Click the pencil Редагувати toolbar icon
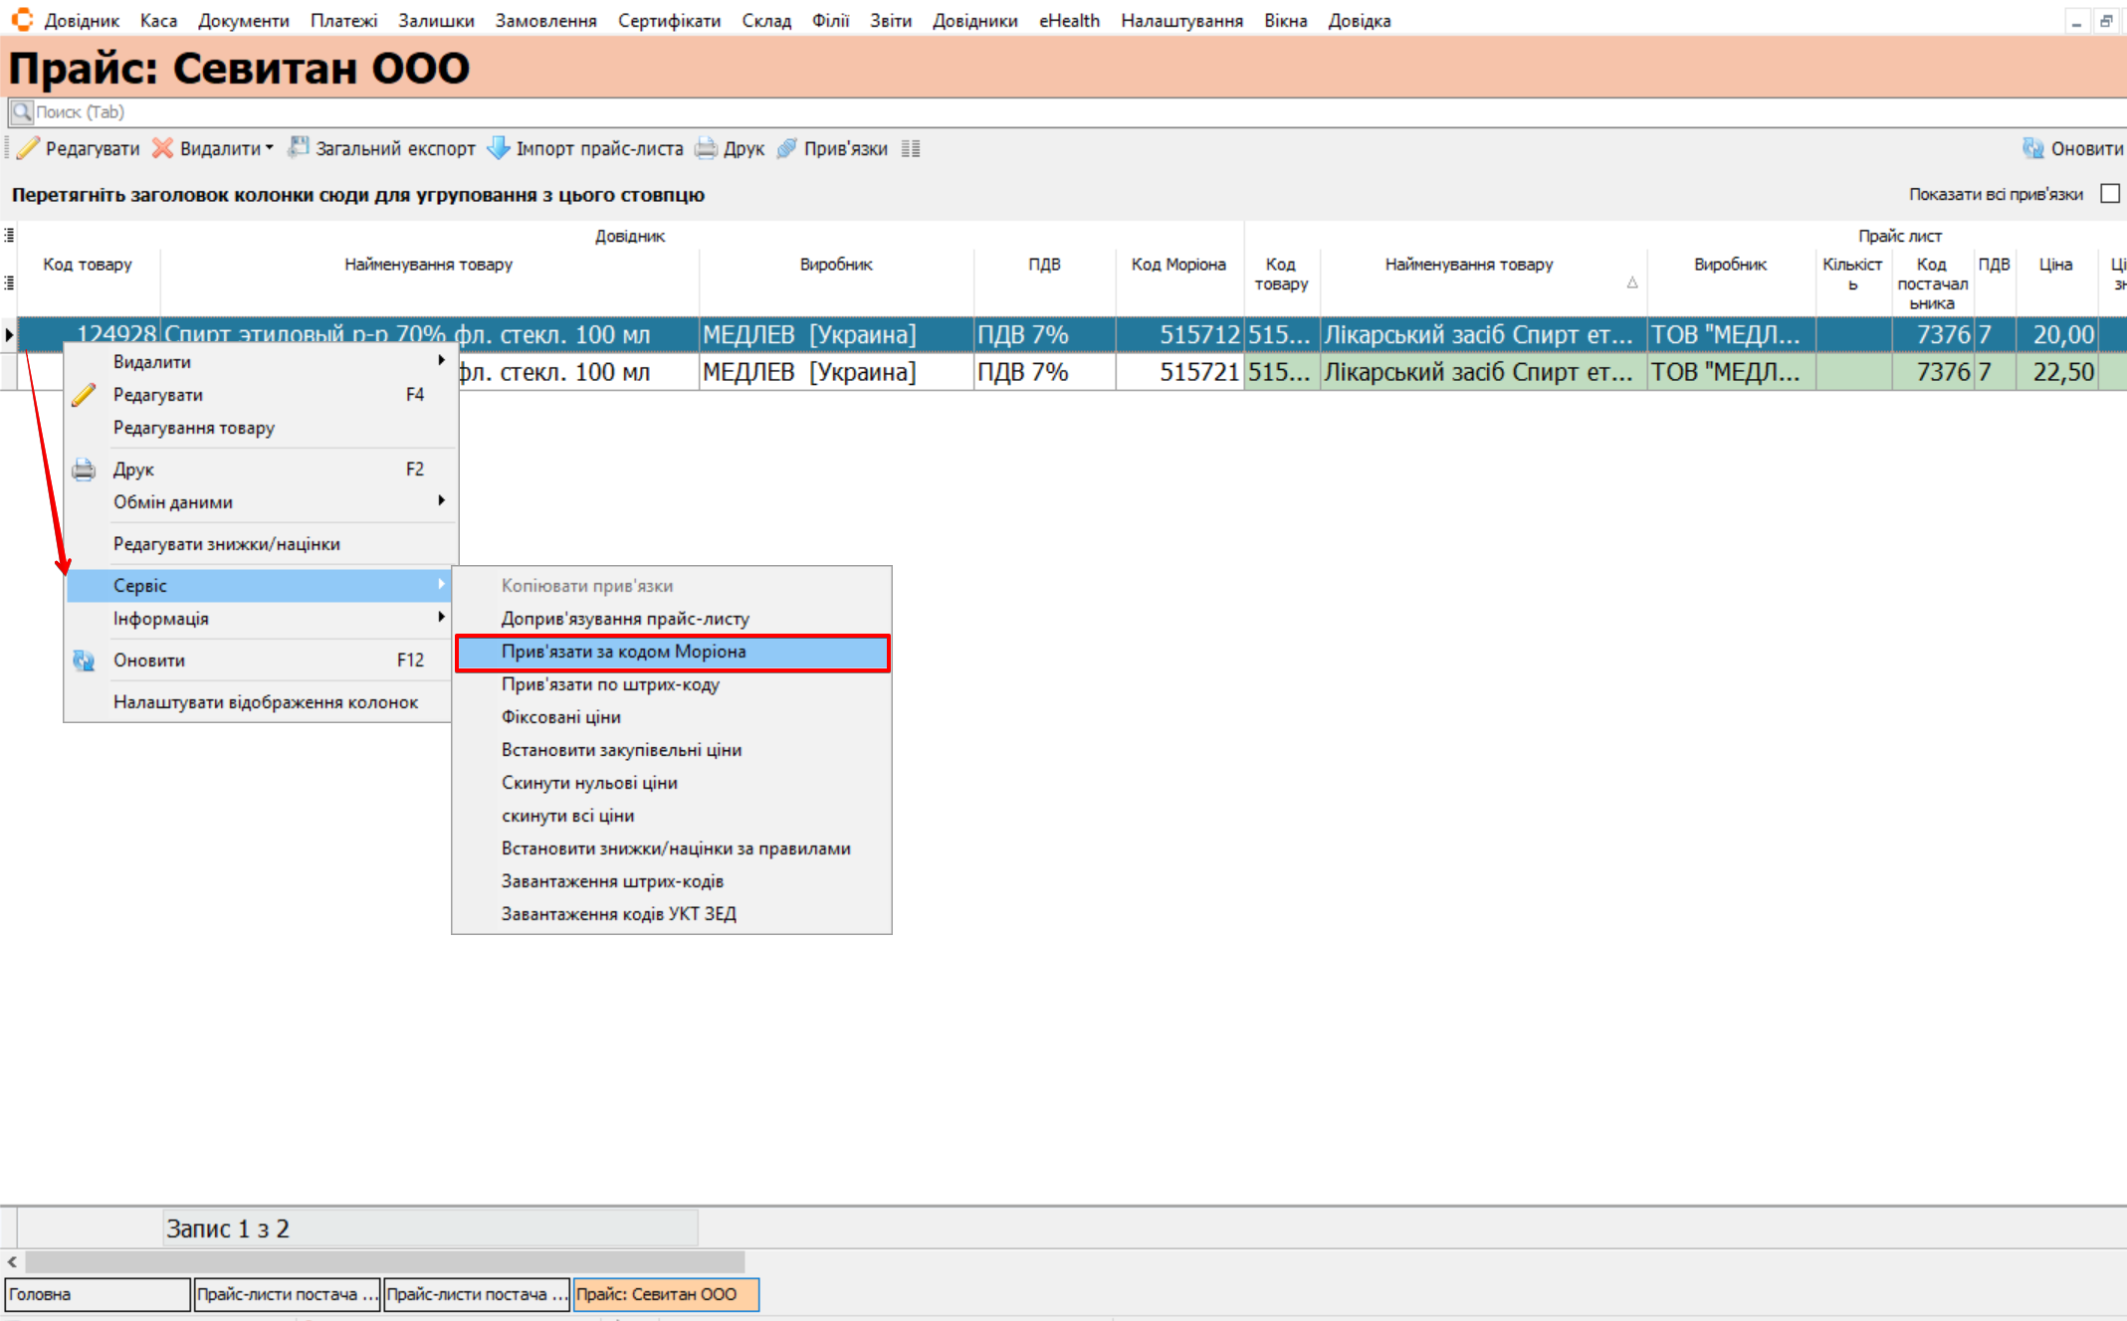 tap(29, 148)
